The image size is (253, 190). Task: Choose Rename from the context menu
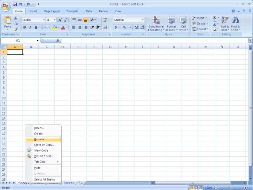(x=44, y=139)
